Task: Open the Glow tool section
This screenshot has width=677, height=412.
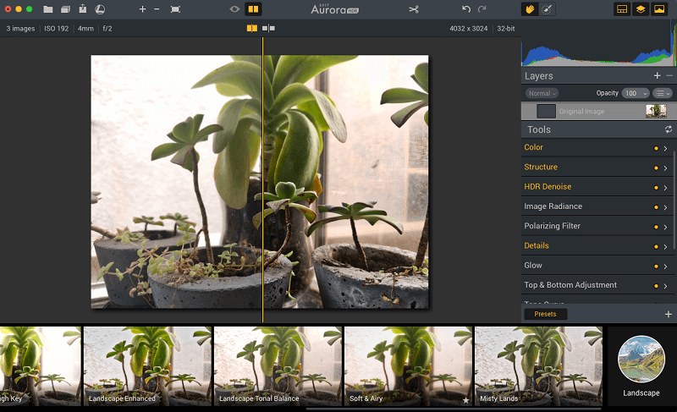Action: [597, 266]
